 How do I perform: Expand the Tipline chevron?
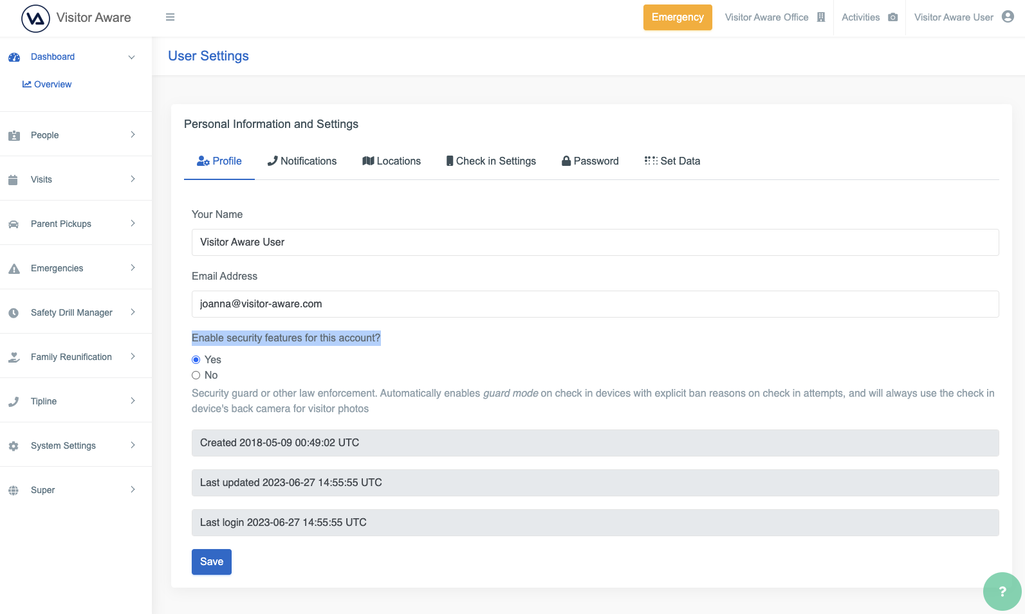tap(133, 401)
